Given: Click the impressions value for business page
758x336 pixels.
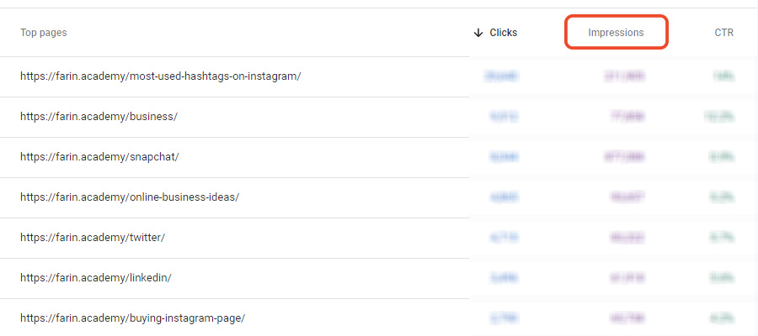Looking at the screenshot, I should click(x=623, y=117).
